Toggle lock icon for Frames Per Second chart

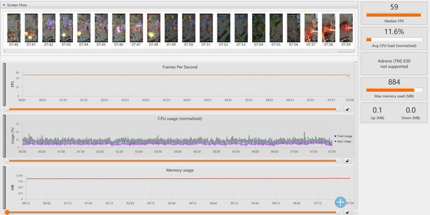[348, 109]
